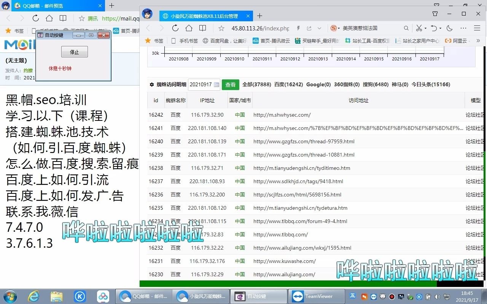Filter by 今日头条(15166) spiders
This screenshot has width=487, height=304.
click(431, 84)
